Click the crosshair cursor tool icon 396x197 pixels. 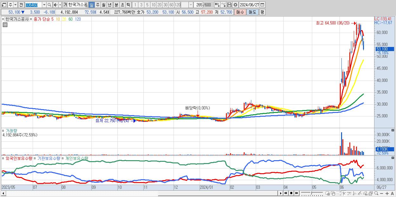344,194
